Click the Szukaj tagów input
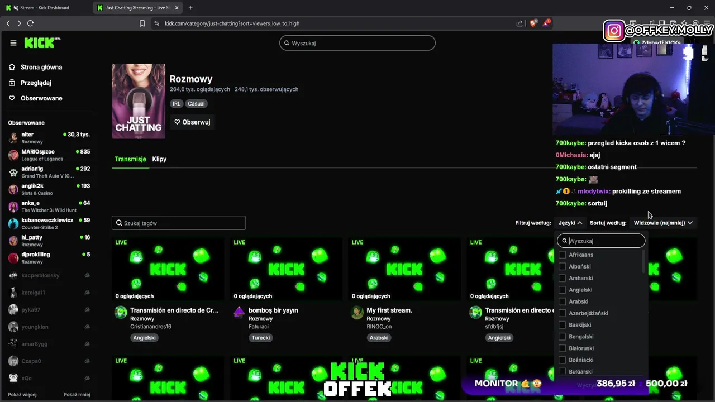 tap(179, 223)
